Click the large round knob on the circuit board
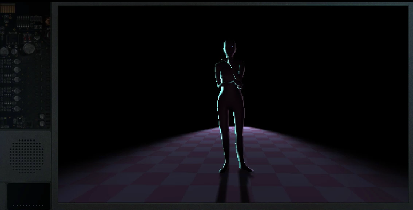 [29, 48]
